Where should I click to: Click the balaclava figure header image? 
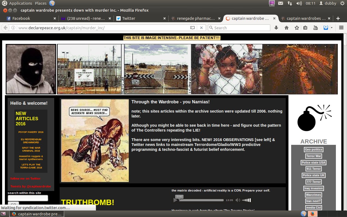point(31,69)
